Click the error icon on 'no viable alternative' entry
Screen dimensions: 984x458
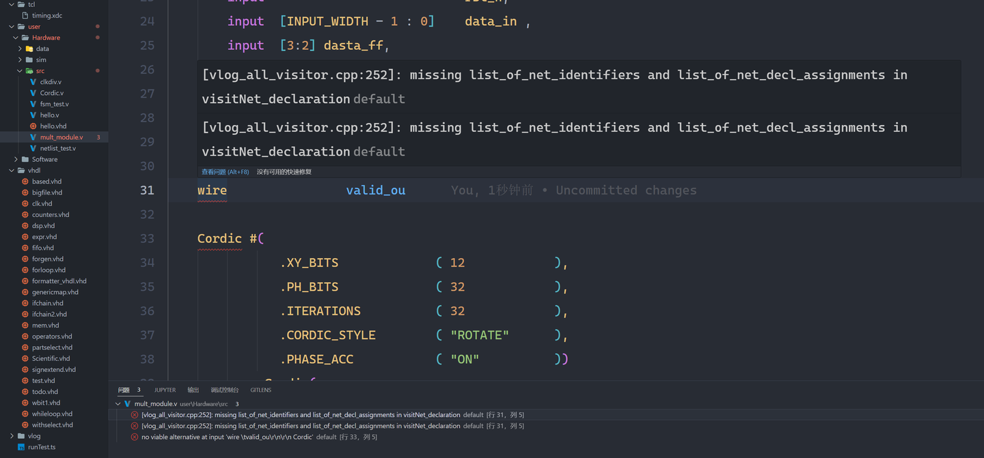click(134, 437)
